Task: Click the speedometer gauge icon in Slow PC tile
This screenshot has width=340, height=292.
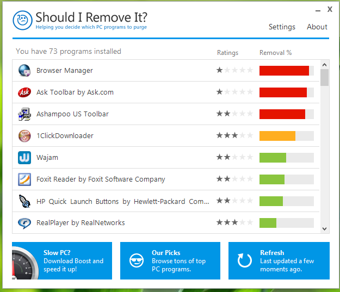Action: pos(25,263)
